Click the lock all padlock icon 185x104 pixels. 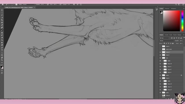click(x=173, y=43)
